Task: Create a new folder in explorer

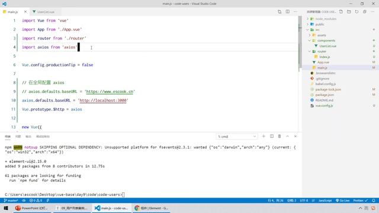Action: pos(349,12)
